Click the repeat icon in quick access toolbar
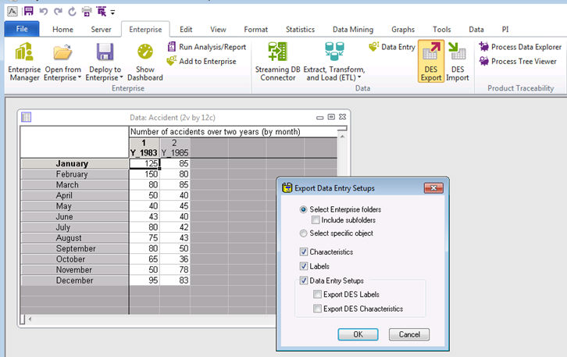This screenshot has width=567, height=357. point(72,12)
